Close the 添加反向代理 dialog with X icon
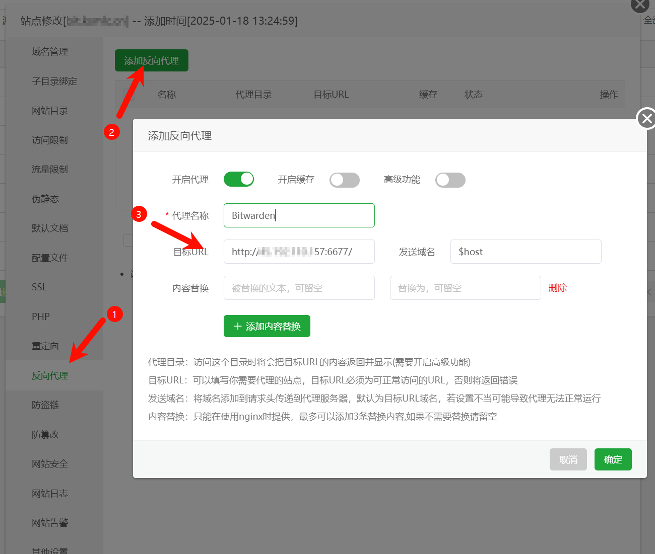Image resolution: width=655 pixels, height=554 pixels. pyautogui.click(x=646, y=119)
